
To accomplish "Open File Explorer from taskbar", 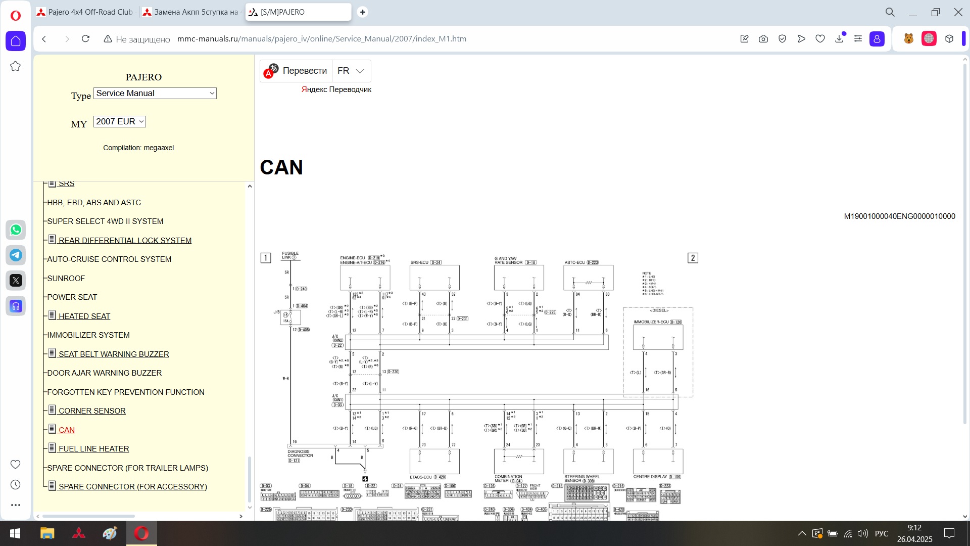I will (x=47, y=533).
